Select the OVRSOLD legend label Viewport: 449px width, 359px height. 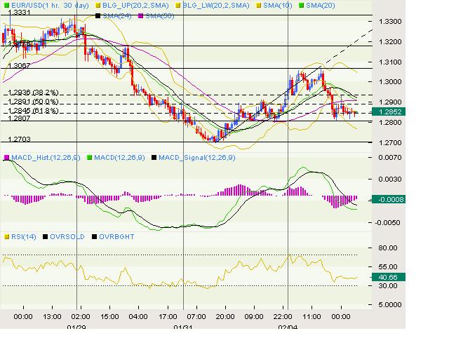pyautogui.click(x=67, y=237)
